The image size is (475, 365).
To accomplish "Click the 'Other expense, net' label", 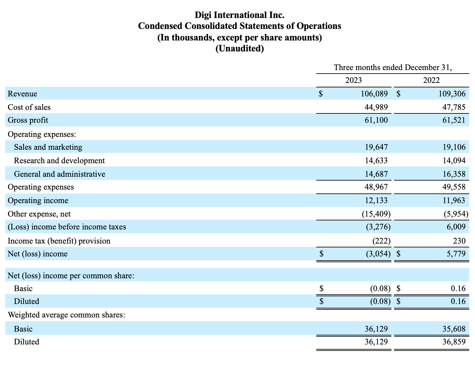I will point(39,214).
